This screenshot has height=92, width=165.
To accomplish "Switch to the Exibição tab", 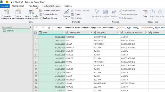I will point(68,6).
